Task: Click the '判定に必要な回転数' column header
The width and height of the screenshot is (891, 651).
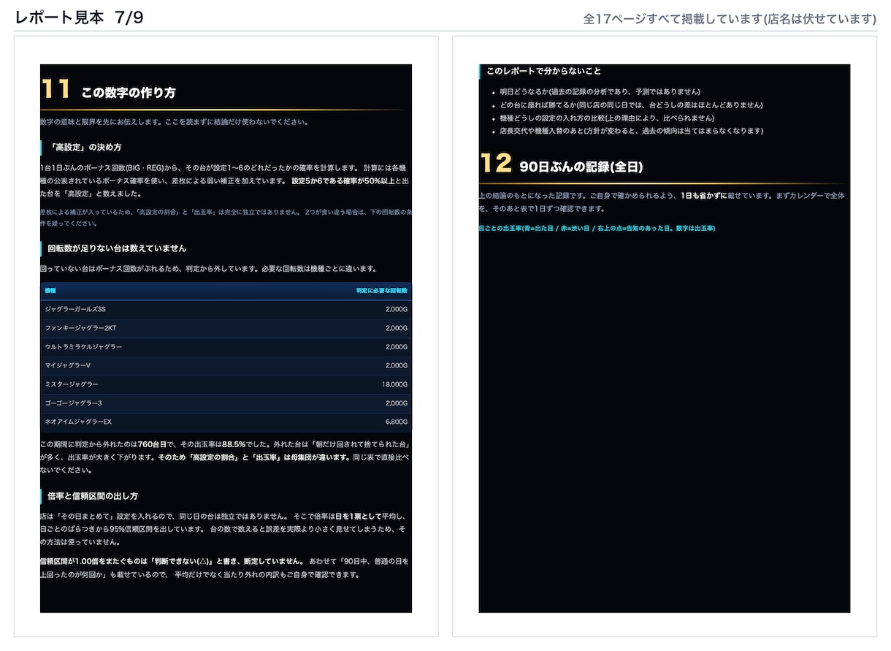Action: 382,291
